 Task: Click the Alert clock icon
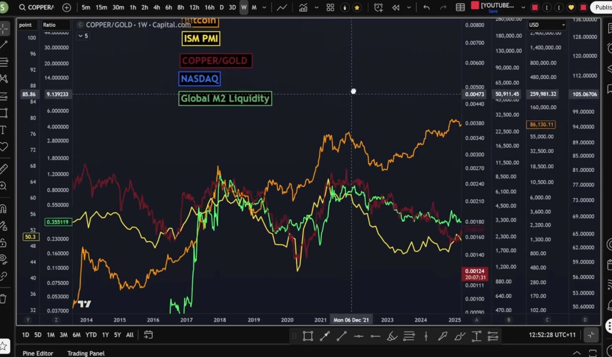pos(378,7)
